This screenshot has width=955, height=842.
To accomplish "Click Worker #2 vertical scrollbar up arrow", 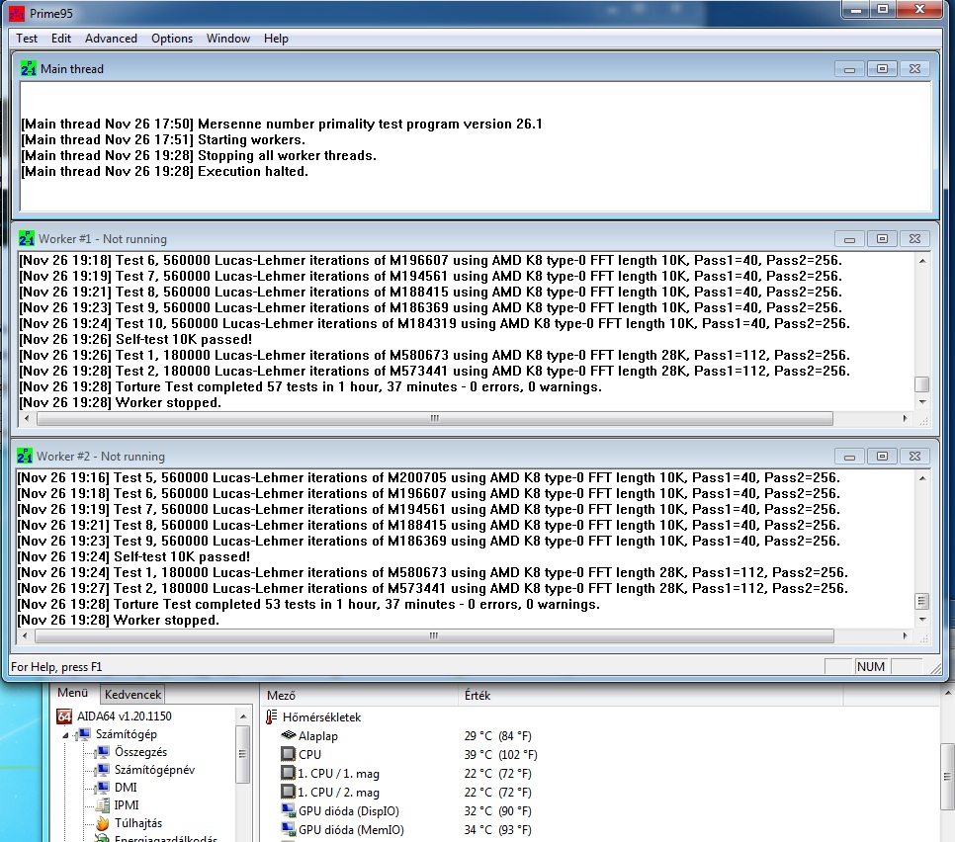I will pos(922,478).
